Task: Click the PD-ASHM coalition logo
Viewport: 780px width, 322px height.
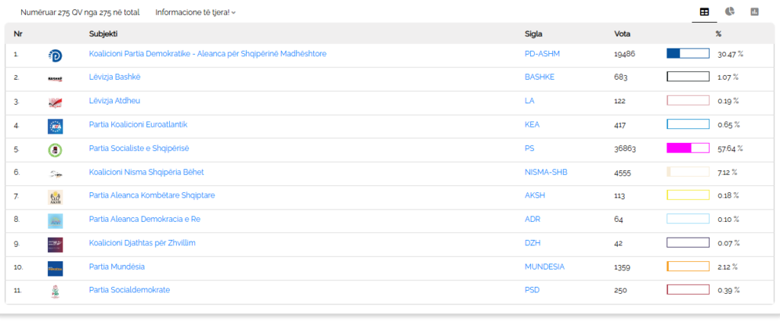Action: pyautogui.click(x=55, y=55)
